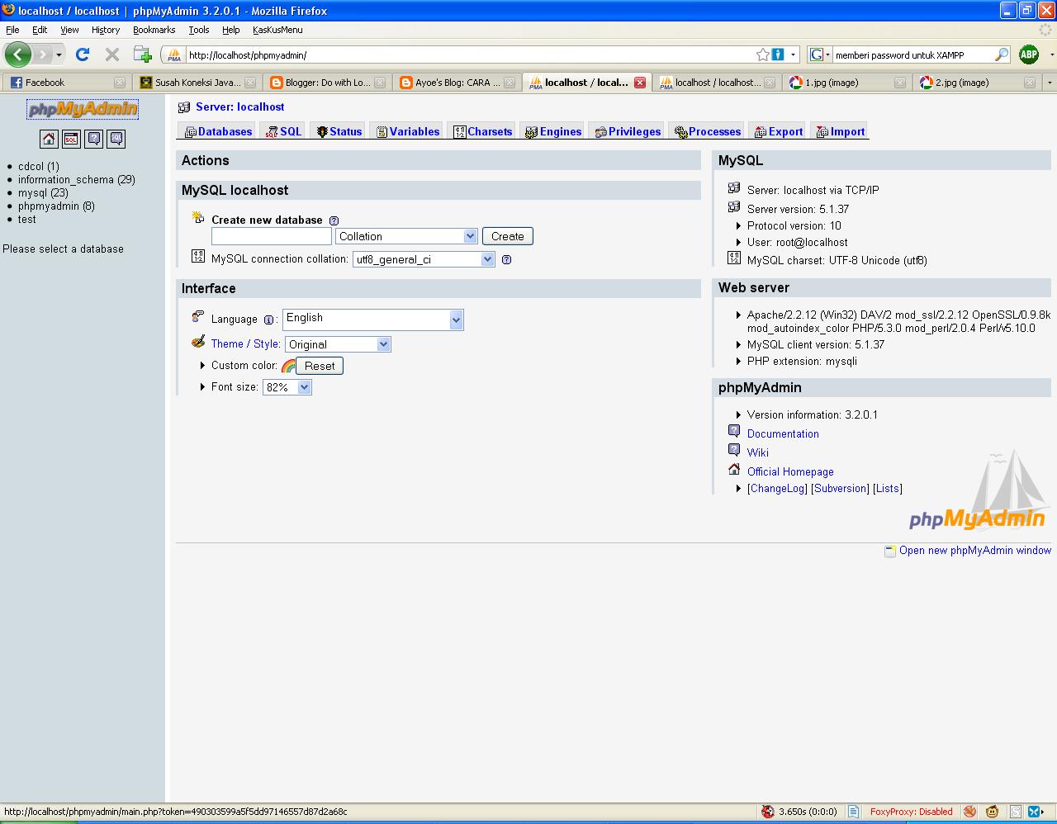The height and width of the screenshot is (824, 1057).
Task: Open the phpMyAdmin Home icon in the sidebar
Action: (x=49, y=139)
